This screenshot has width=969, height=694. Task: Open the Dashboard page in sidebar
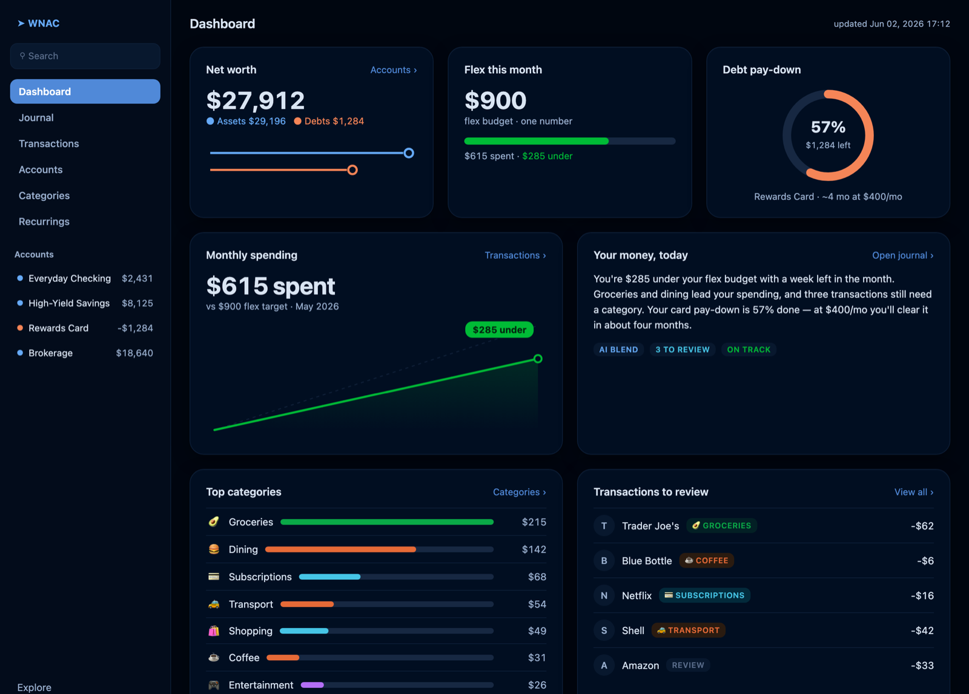[85, 91]
